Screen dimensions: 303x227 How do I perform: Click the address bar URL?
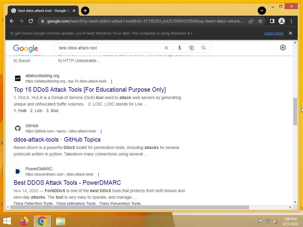145,21
